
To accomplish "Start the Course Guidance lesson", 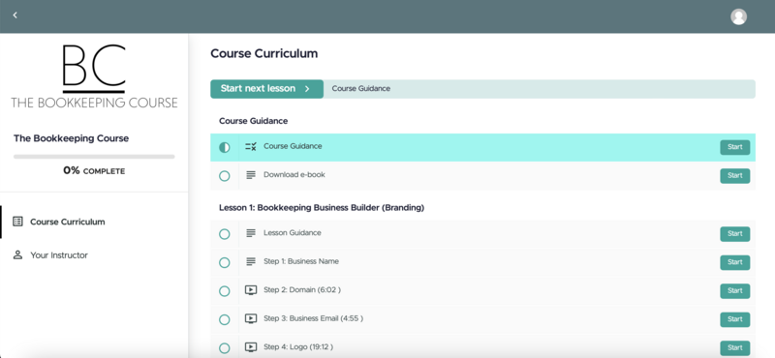I will [x=734, y=147].
